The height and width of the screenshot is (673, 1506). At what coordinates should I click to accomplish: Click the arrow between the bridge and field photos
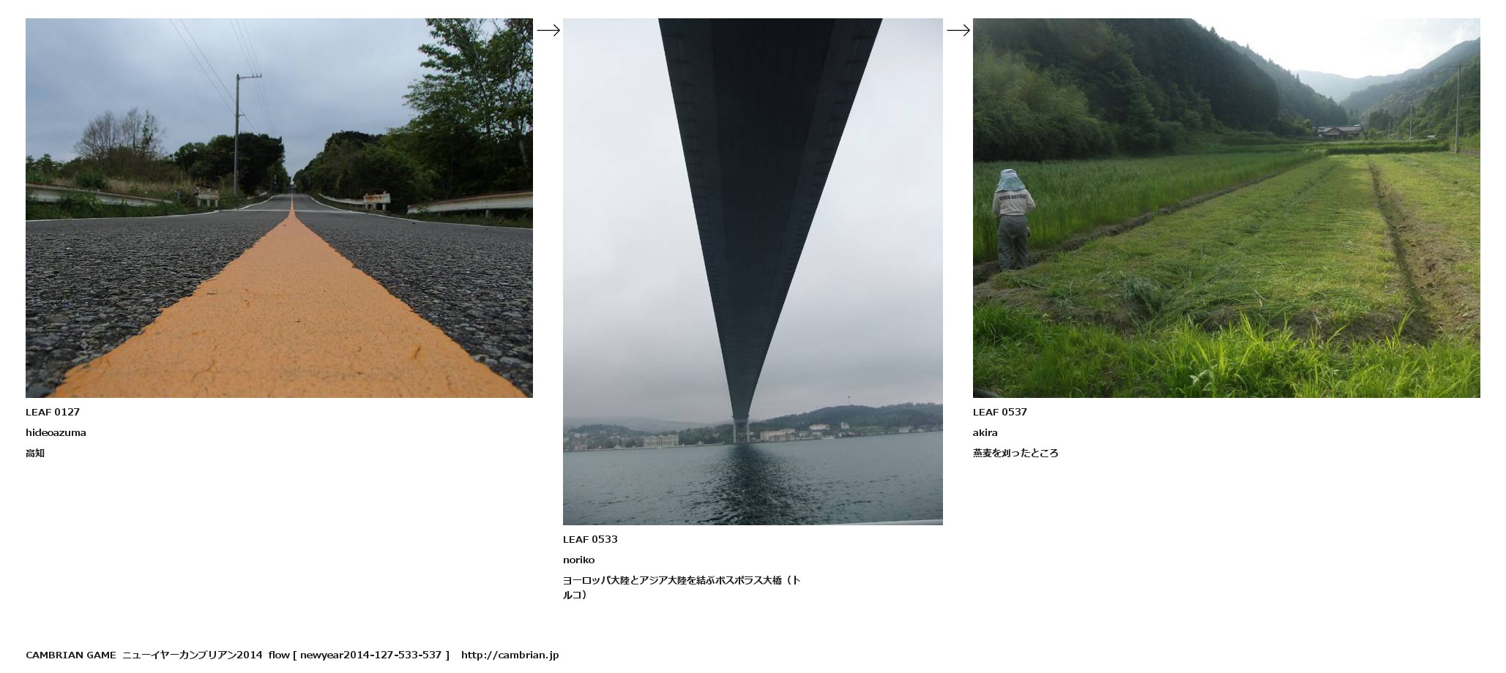(958, 30)
